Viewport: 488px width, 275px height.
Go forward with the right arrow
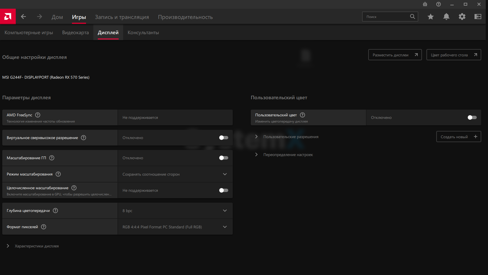pos(39,17)
